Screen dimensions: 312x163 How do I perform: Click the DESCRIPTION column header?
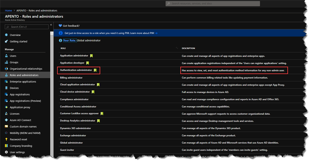188,48
